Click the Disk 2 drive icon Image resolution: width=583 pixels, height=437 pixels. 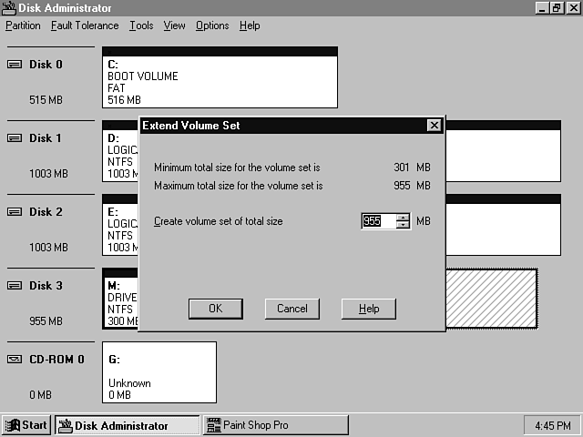click(x=15, y=212)
